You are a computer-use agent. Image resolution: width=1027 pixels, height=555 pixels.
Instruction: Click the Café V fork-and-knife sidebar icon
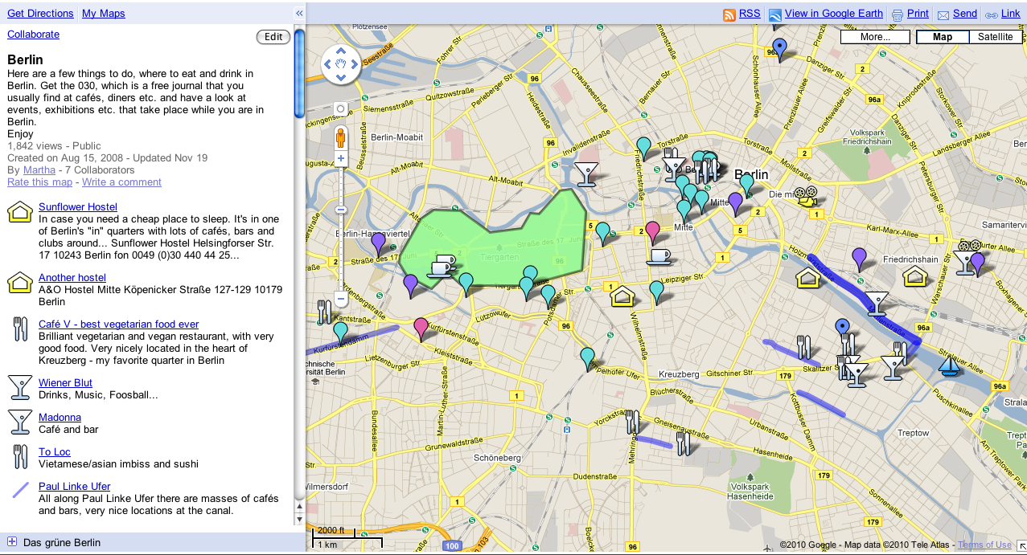[20, 329]
